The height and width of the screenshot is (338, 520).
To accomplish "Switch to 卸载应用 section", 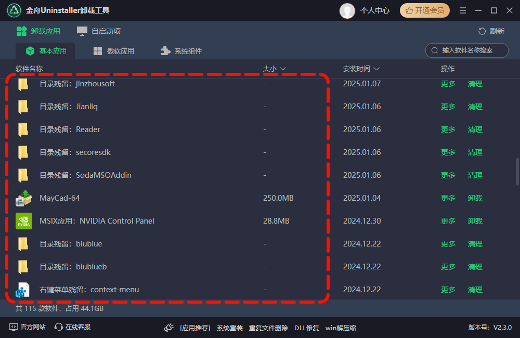I will pos(38,31).
